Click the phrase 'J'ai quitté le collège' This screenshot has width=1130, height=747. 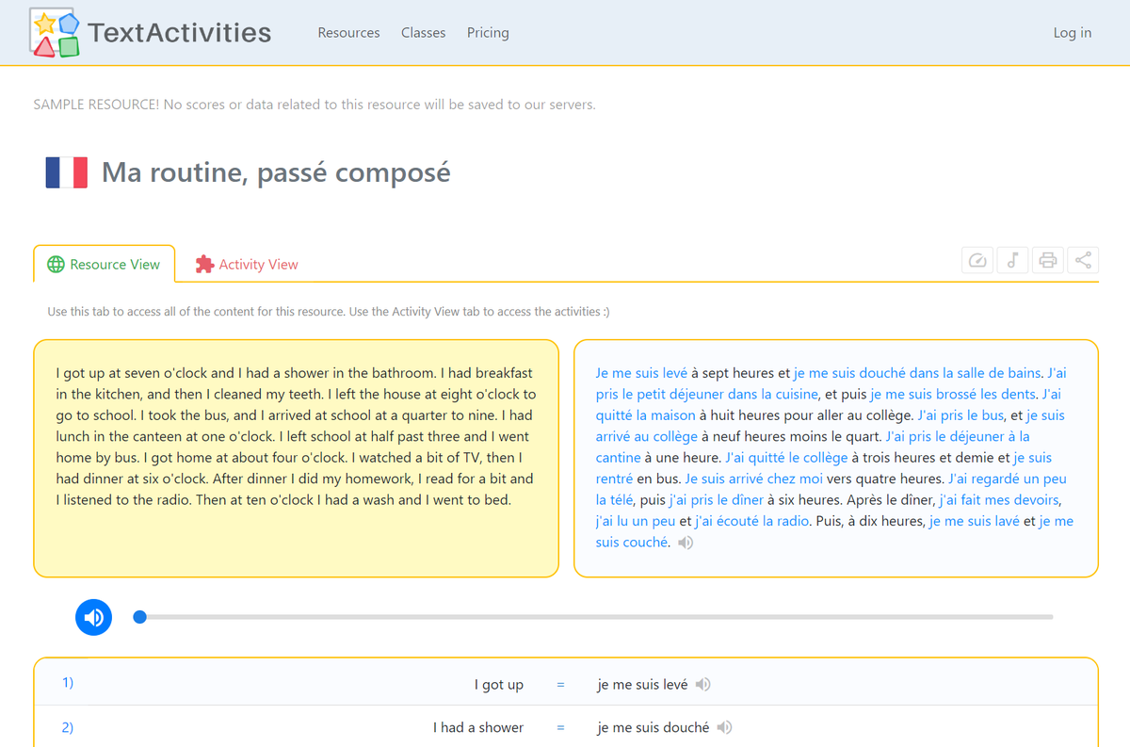click(787, 458)
